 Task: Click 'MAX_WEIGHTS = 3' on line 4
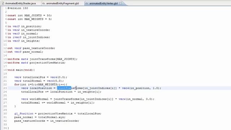(x=38, y=19)
